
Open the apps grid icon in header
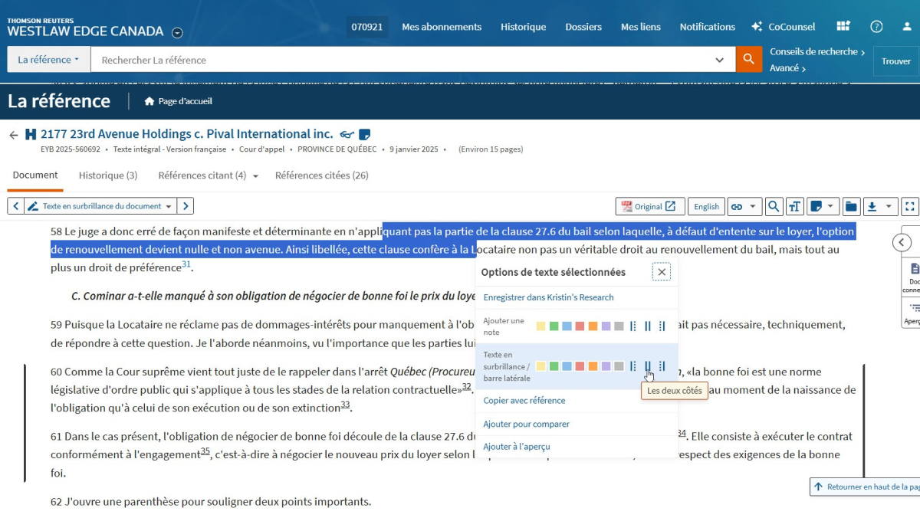[843, 27]
